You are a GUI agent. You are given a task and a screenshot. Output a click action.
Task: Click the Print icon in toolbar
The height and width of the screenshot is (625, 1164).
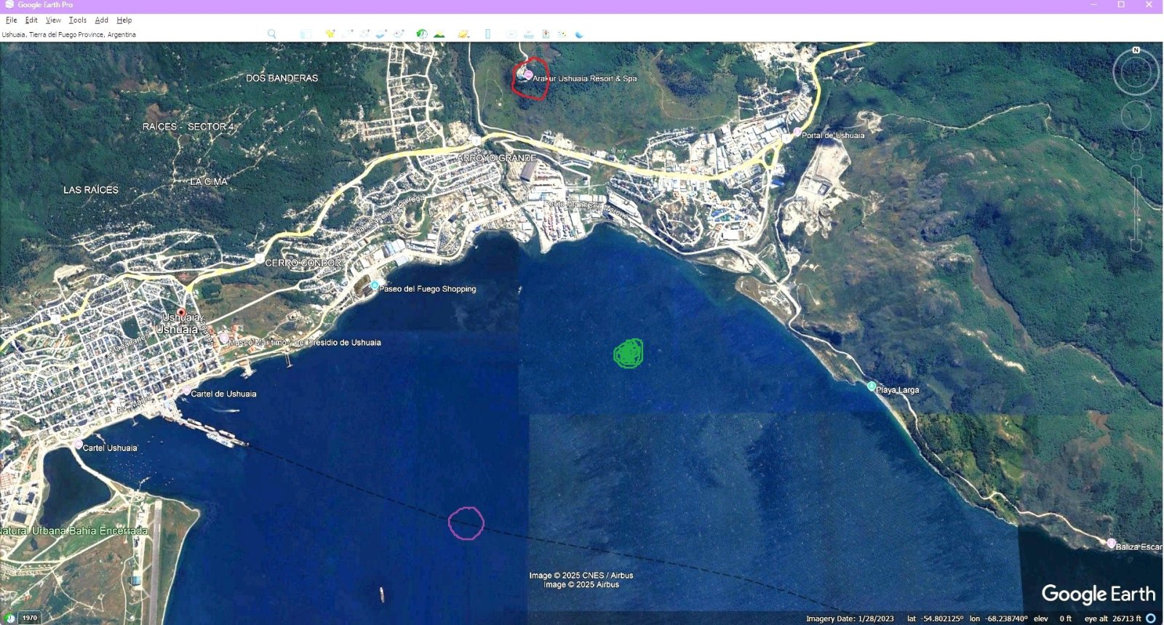pos(529,34)
